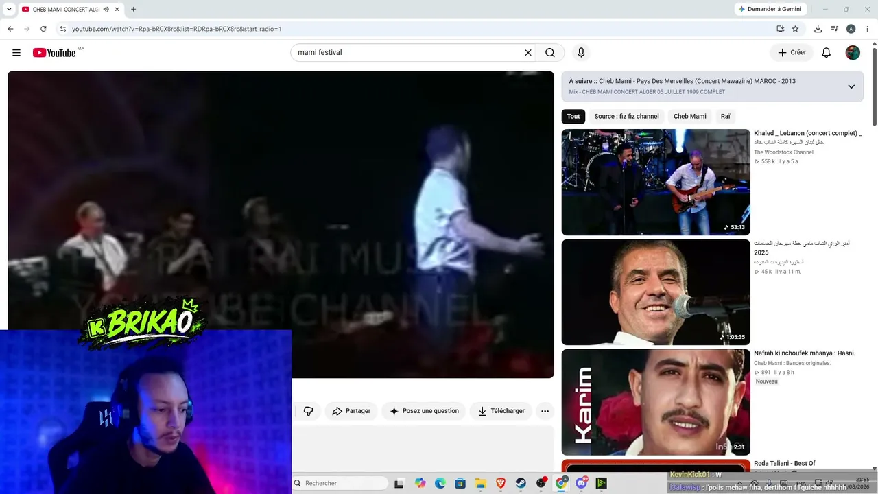Image resolution: width=878 pixels, height=494 pixels.
Task: Click the 1:05:35 Cheb Mami thumbnail
Action: [x=656, y=292]
